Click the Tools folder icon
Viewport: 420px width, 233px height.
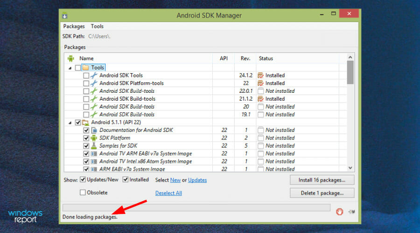click(x=86, y=68)
